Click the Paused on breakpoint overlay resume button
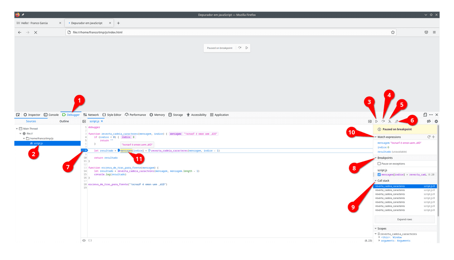This screenshot has width=454, height=260. 247,48
